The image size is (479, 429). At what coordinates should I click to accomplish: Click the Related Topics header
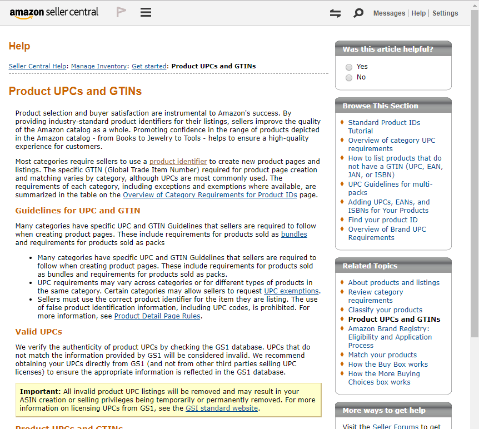coord(393,266)
